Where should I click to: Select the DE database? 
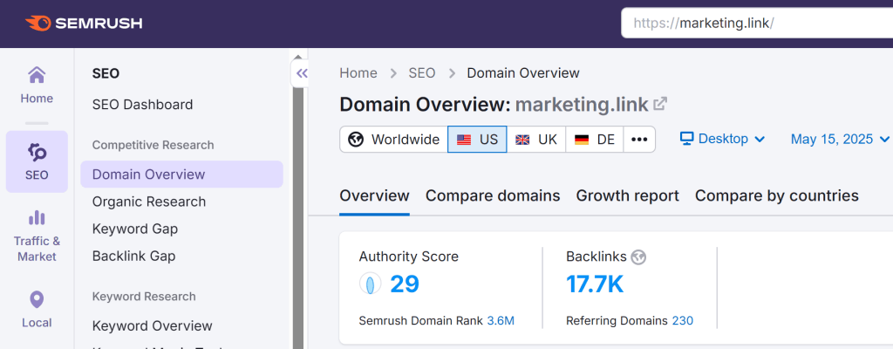click(x=595, y=139)
